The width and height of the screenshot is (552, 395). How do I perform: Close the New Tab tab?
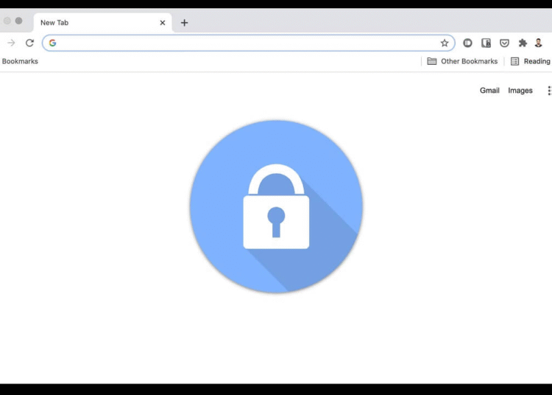[163, 23]
